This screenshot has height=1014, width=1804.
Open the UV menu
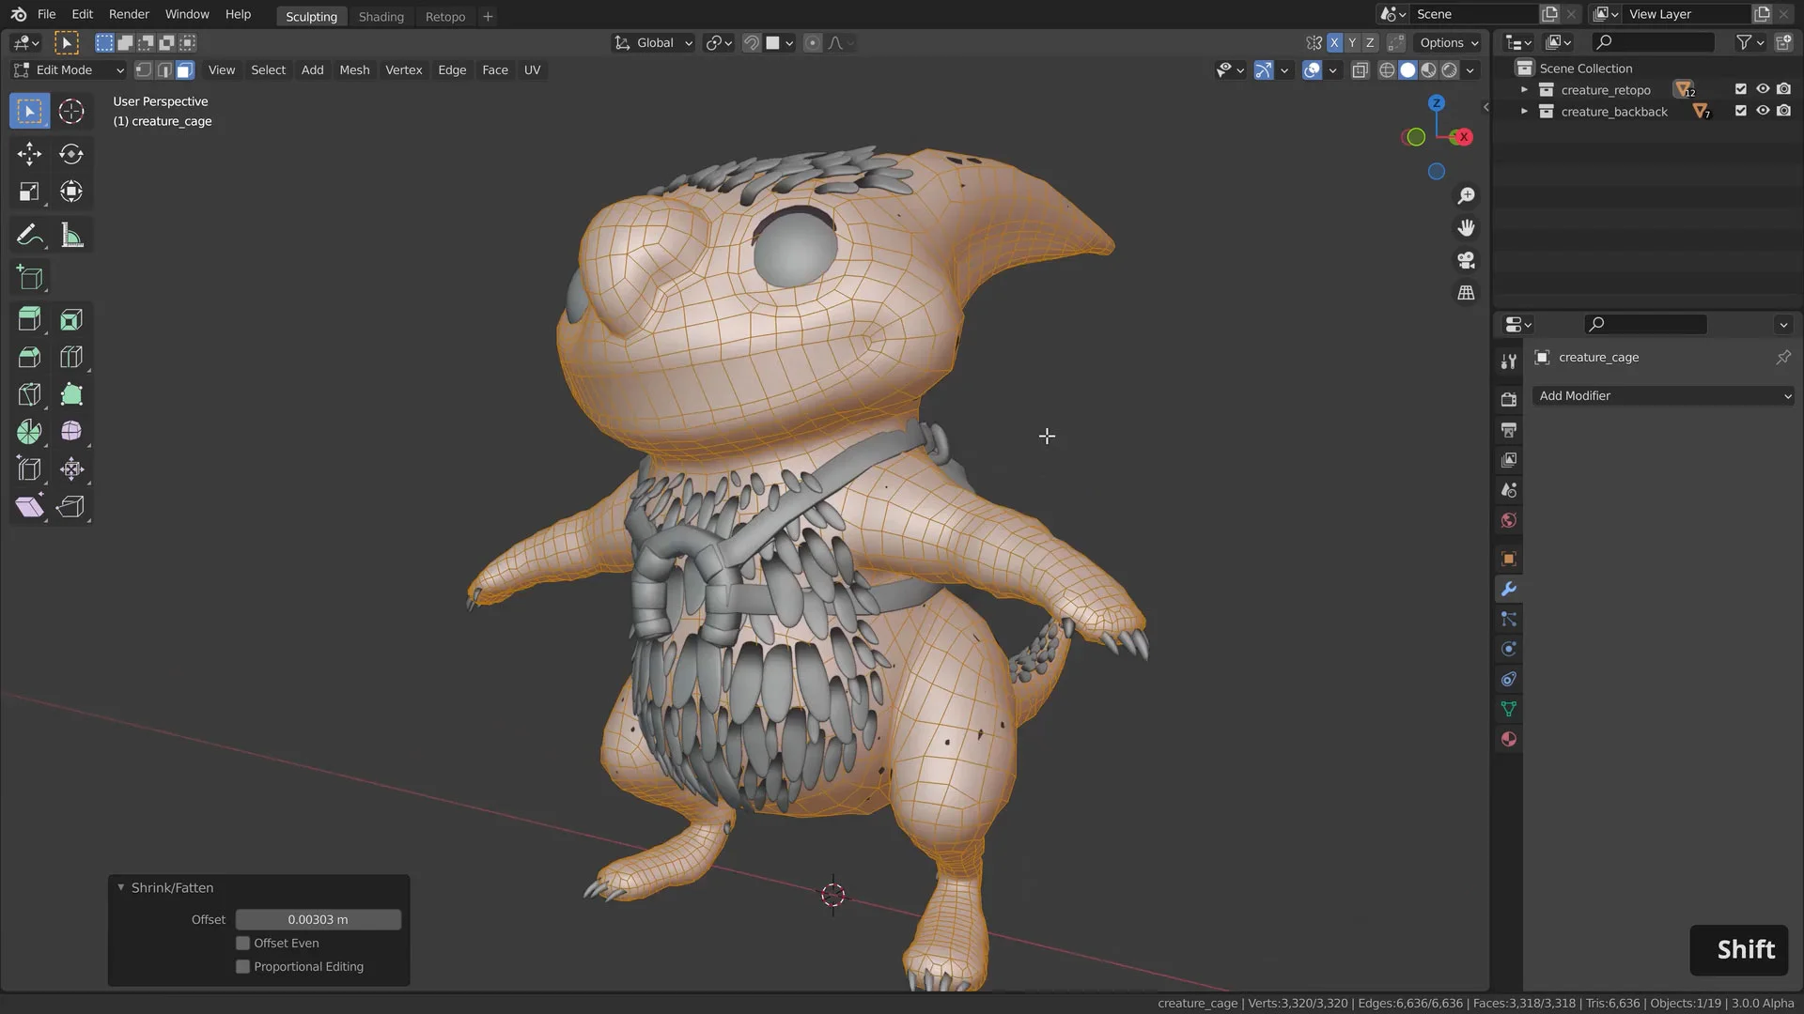(x=532, y=69)
